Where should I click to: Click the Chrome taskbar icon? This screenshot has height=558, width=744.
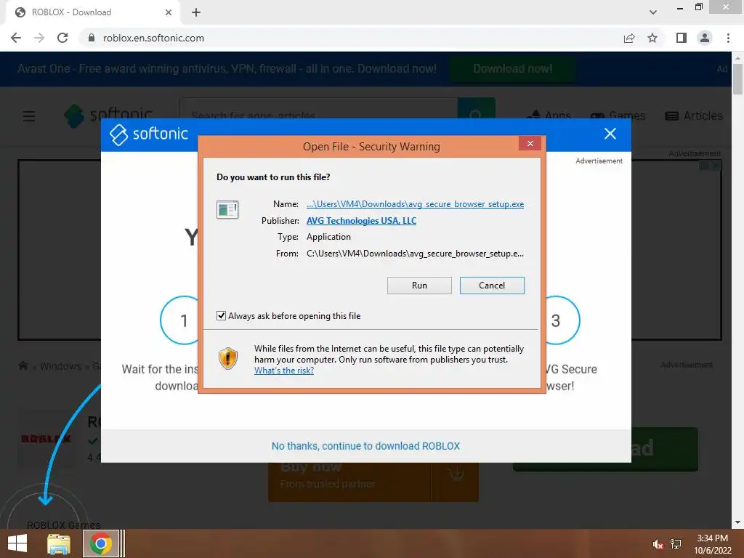tap(100, 543)
